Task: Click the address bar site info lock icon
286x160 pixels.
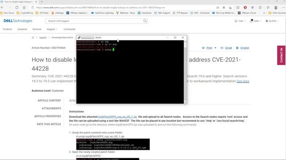Action: (x=33, y=8)
